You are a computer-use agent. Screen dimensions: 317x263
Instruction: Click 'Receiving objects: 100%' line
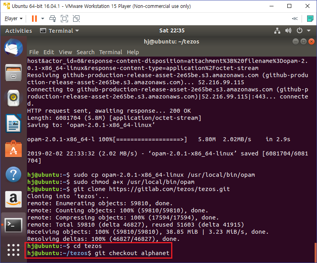pos(148,232)
